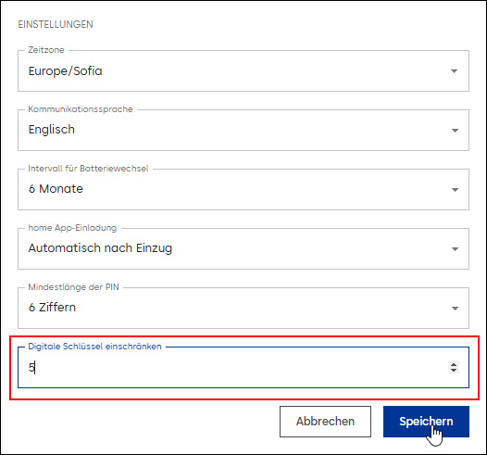Save settings with the Speichern button
Screen dimensions: 487x455
click(426, 422)
